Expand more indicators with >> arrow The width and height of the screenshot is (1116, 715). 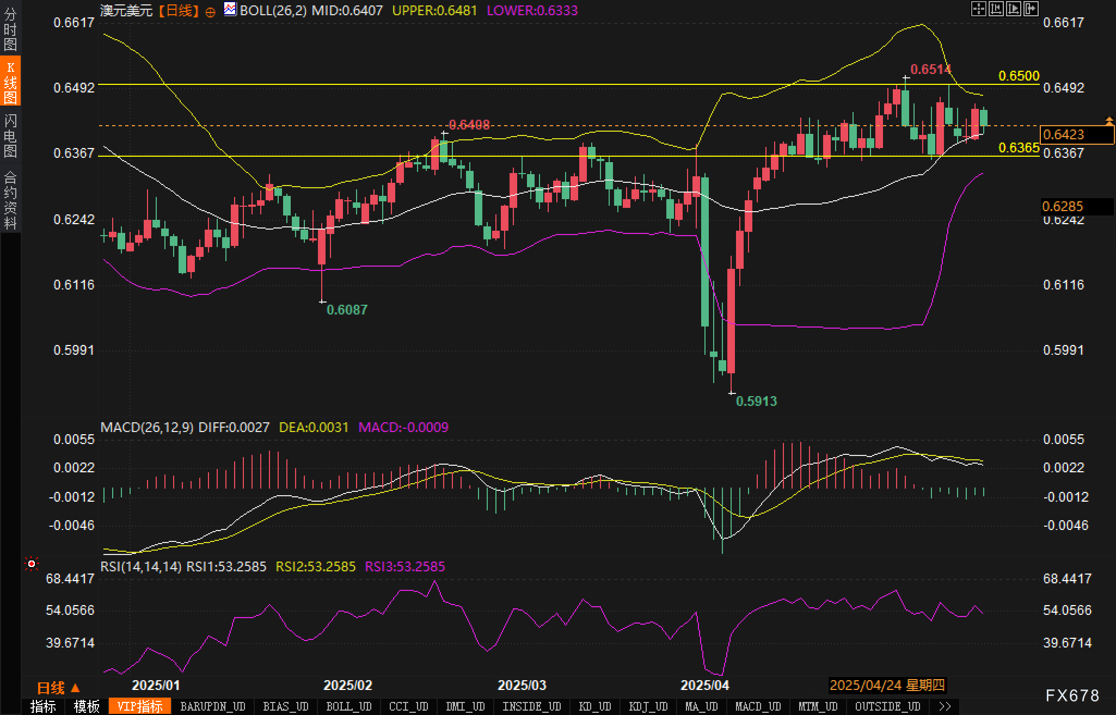coord(945,706)
